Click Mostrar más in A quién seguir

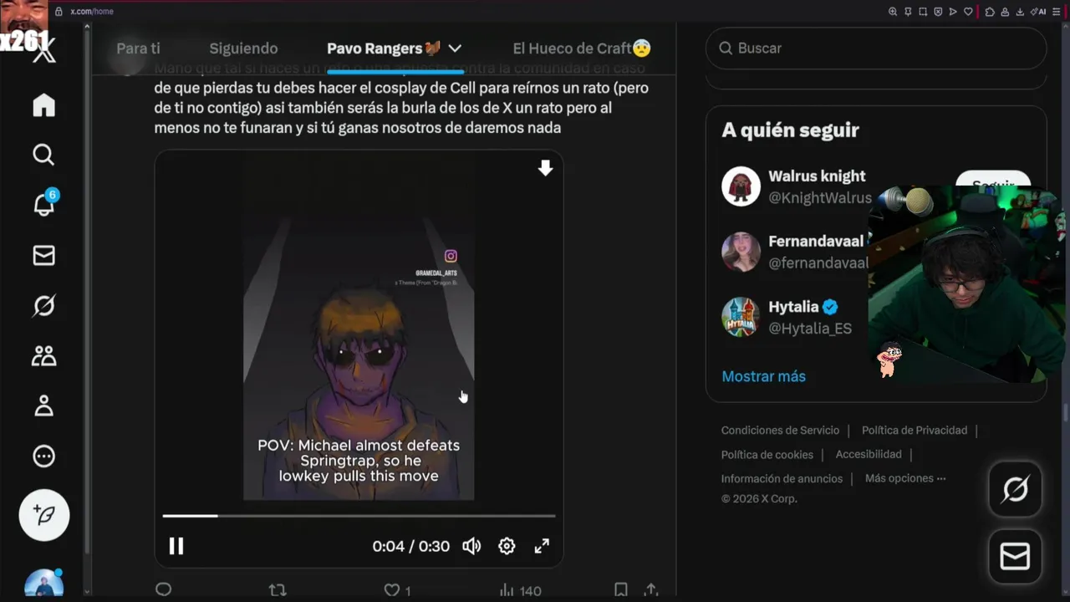pyautogui.click(x=763, y=376)
